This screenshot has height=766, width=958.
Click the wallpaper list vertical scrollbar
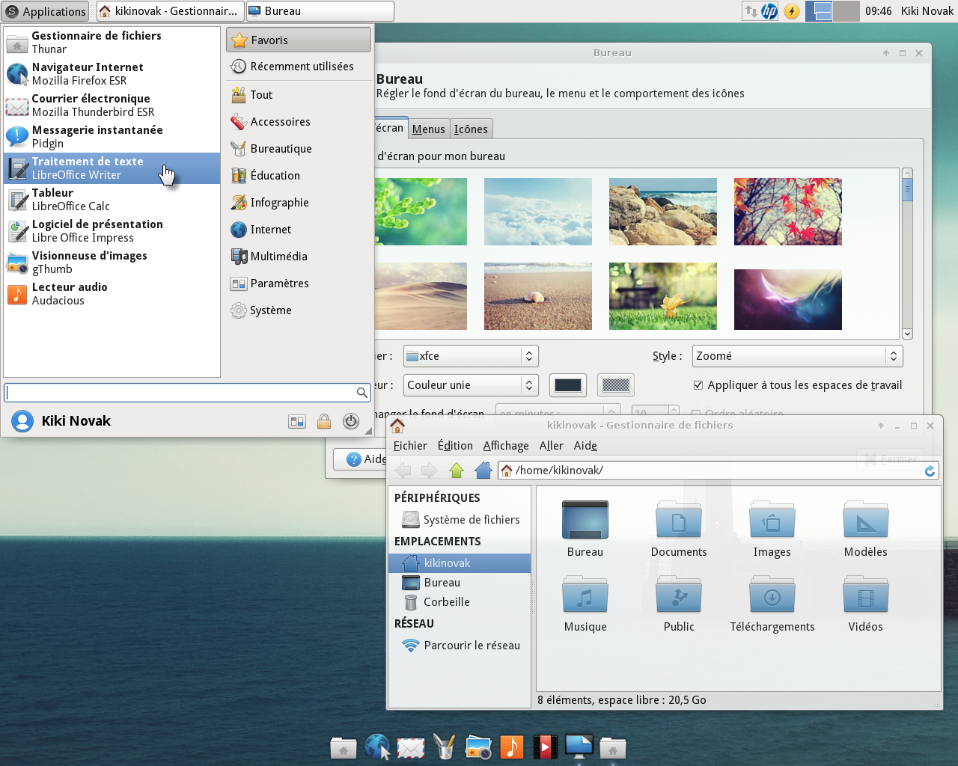(907, 253)
